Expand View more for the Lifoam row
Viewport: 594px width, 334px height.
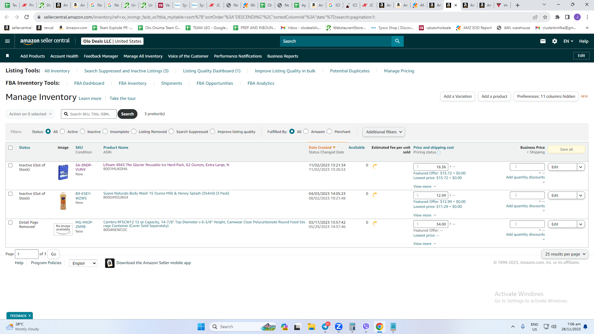click(x=424, y=186)
